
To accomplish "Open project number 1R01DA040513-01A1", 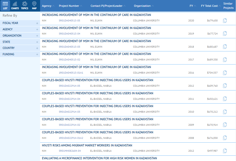I will pos(71,73).
